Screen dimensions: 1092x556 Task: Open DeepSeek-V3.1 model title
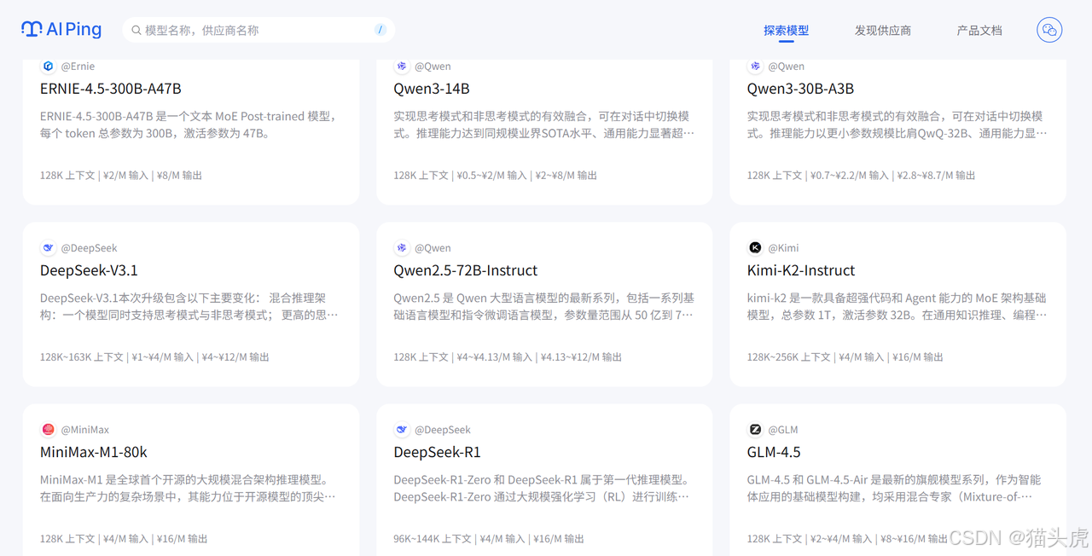pos(89,270)
